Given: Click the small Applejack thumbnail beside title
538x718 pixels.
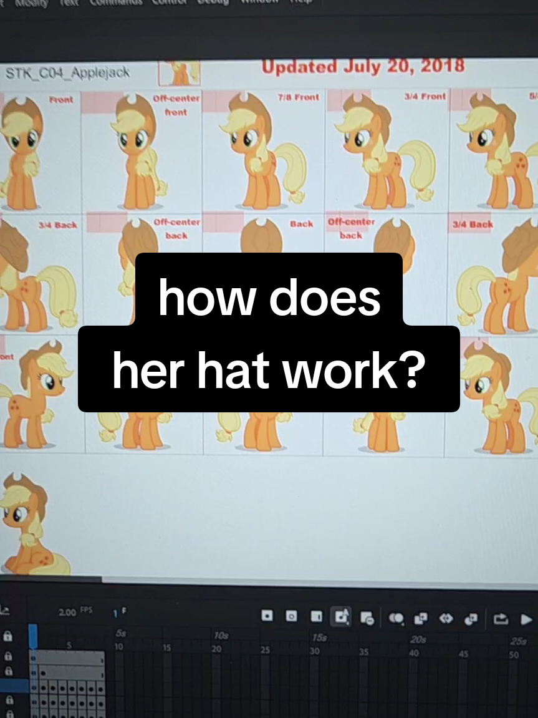Looking at the screenshot, I should point(180,73).
